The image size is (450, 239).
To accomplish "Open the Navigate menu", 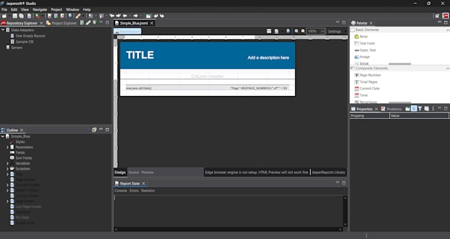I will coord(40,9).
